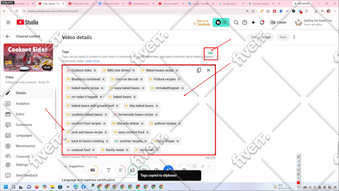Screen dimensions: 339x191
Task: Open Windows taskbar search
Action: [13, 187]
